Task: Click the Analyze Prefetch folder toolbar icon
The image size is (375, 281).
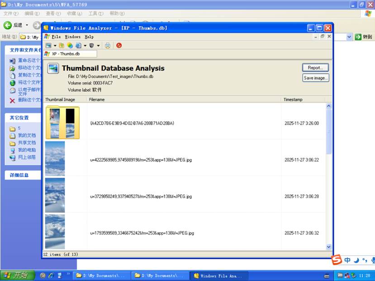Action: [x=62, y=45]
